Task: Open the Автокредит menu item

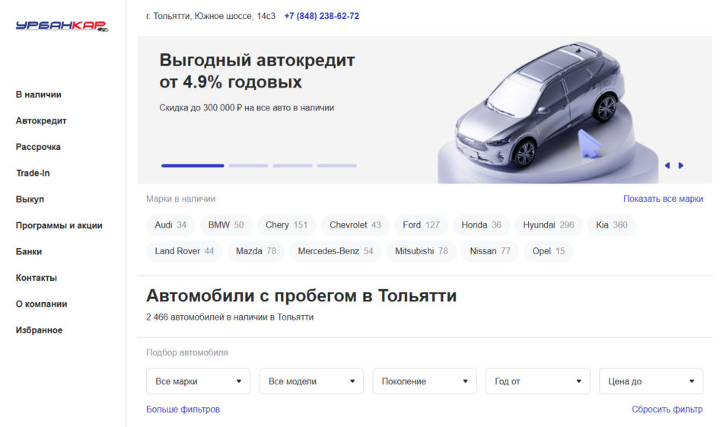Action: 41,121
